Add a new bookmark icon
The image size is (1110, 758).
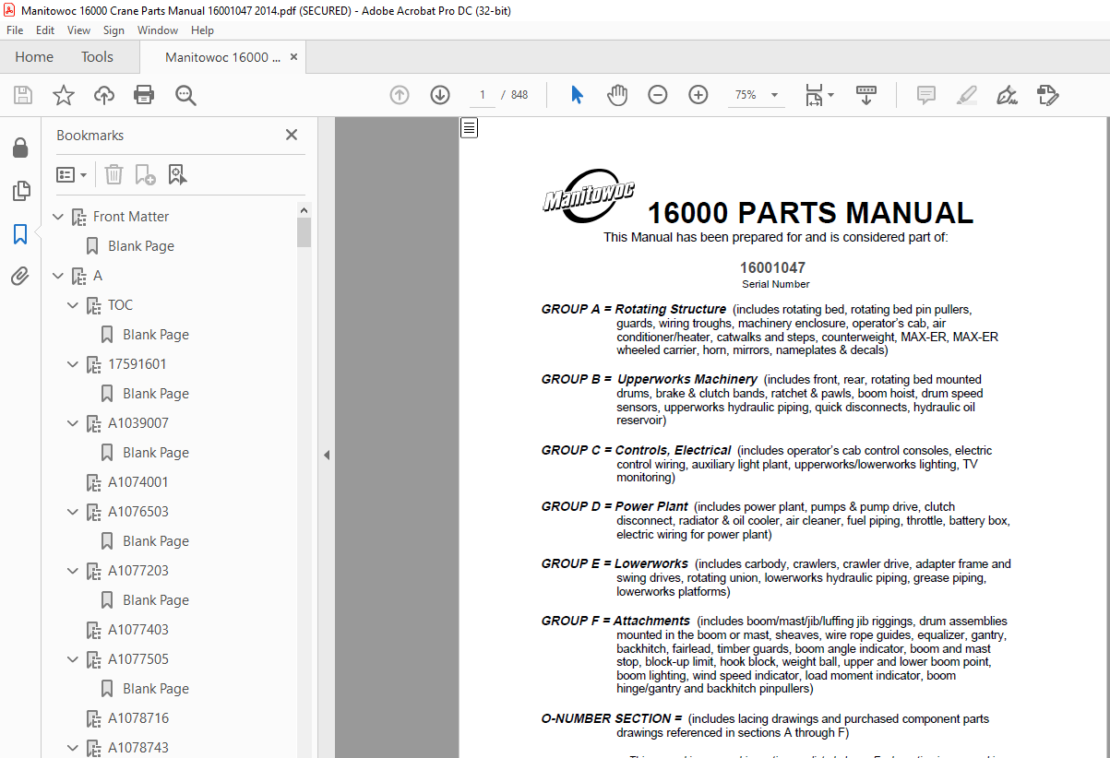click(x=145, y=174)
